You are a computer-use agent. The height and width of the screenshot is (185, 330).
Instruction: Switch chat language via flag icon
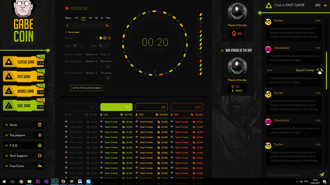tap(318, 5)
